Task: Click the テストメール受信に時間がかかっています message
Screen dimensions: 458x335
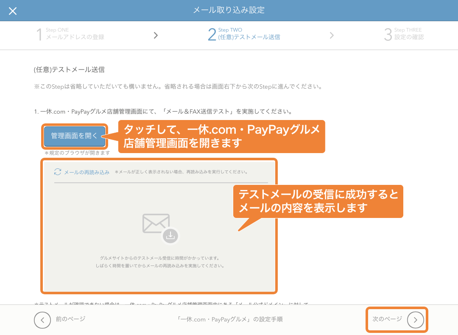Action: pyautogui.click(x=160, y=258)
